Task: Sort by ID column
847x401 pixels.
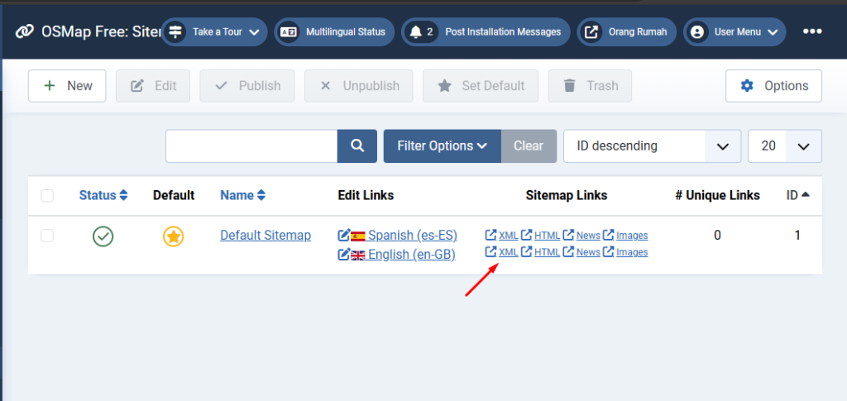Action: pyautogui.click(x=798, y=195)
